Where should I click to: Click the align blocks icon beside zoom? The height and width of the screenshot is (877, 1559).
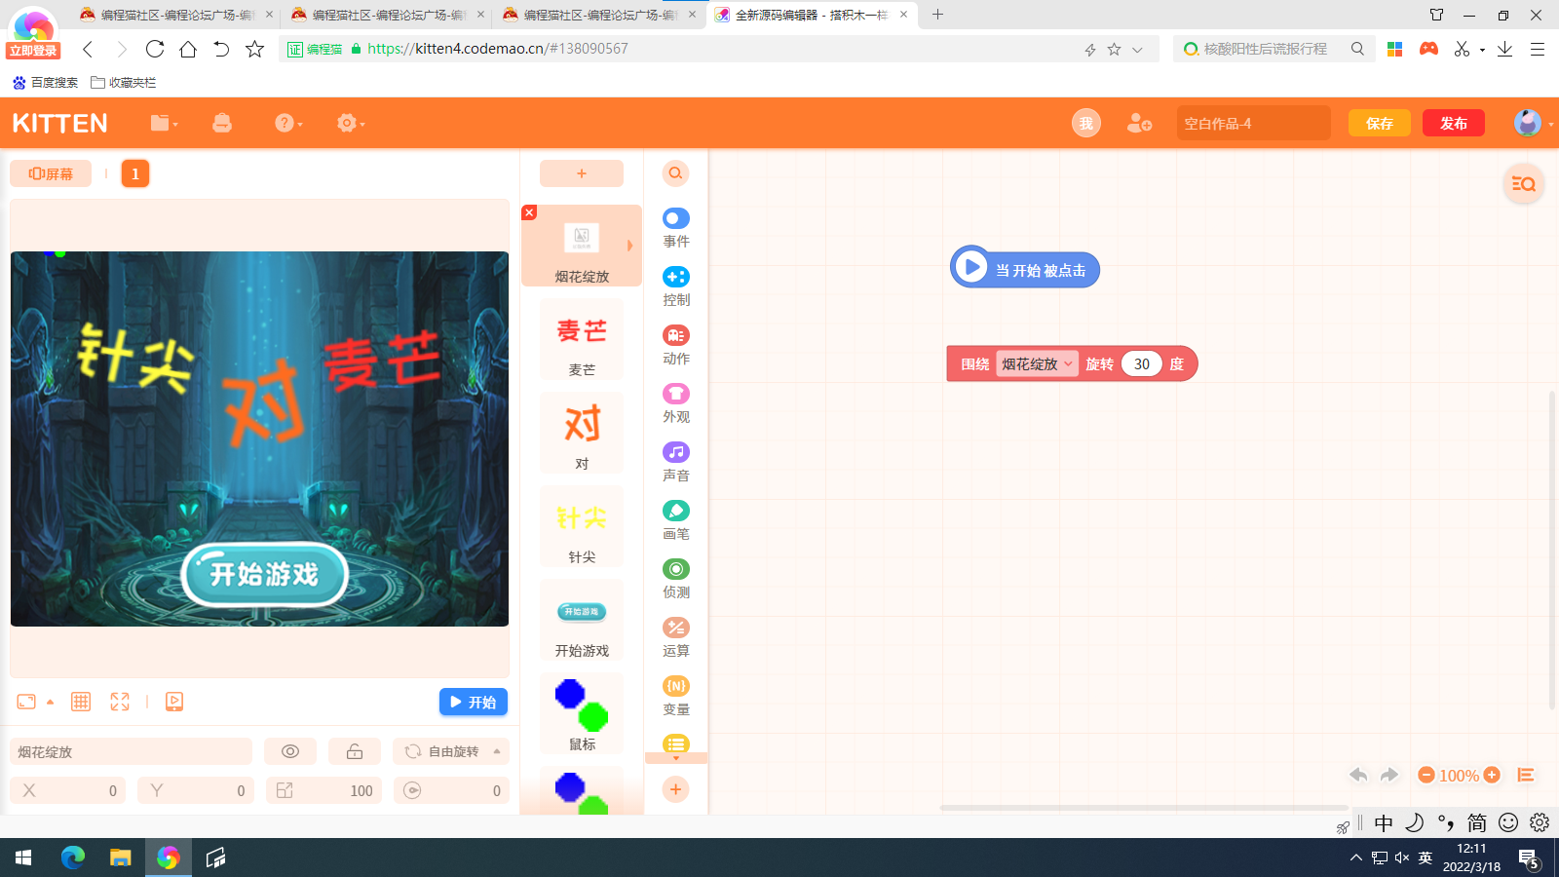(1526, 775)
